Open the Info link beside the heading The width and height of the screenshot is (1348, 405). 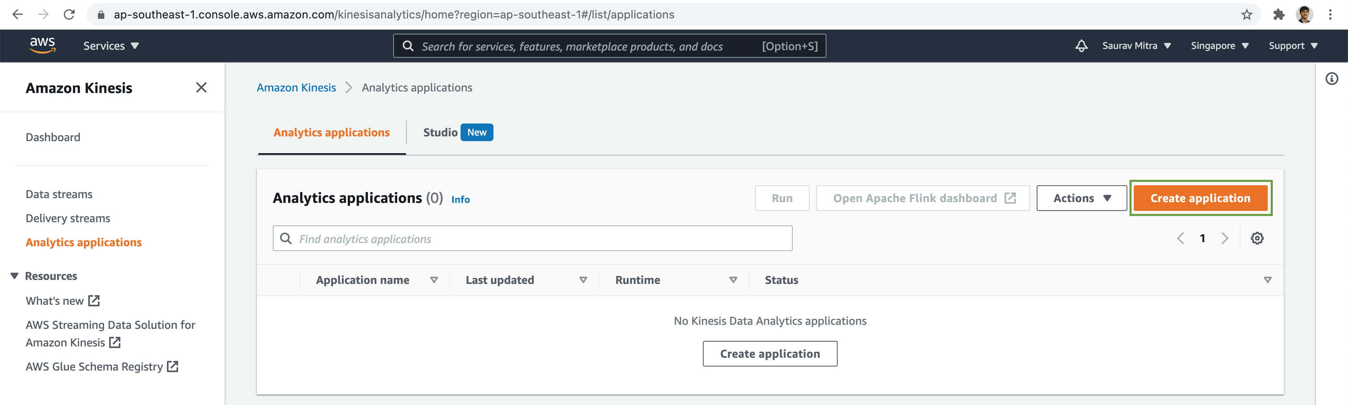point(461,200)
